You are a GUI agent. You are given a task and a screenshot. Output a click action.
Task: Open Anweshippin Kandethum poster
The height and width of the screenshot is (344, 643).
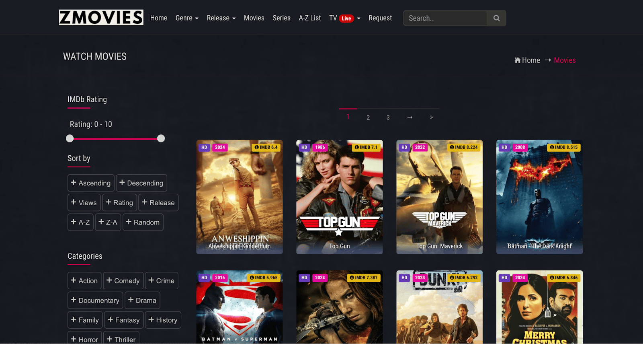click(240, 197)
